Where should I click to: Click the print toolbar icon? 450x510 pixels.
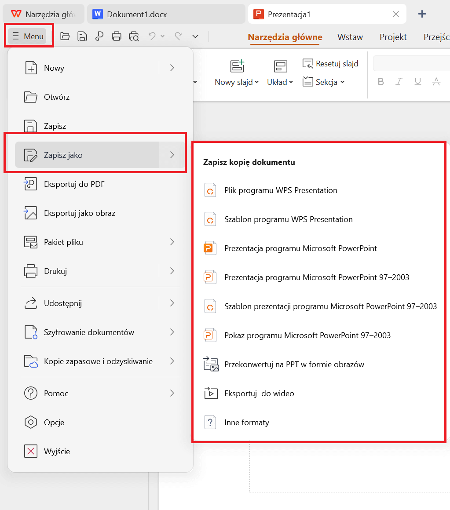[117, 36]
